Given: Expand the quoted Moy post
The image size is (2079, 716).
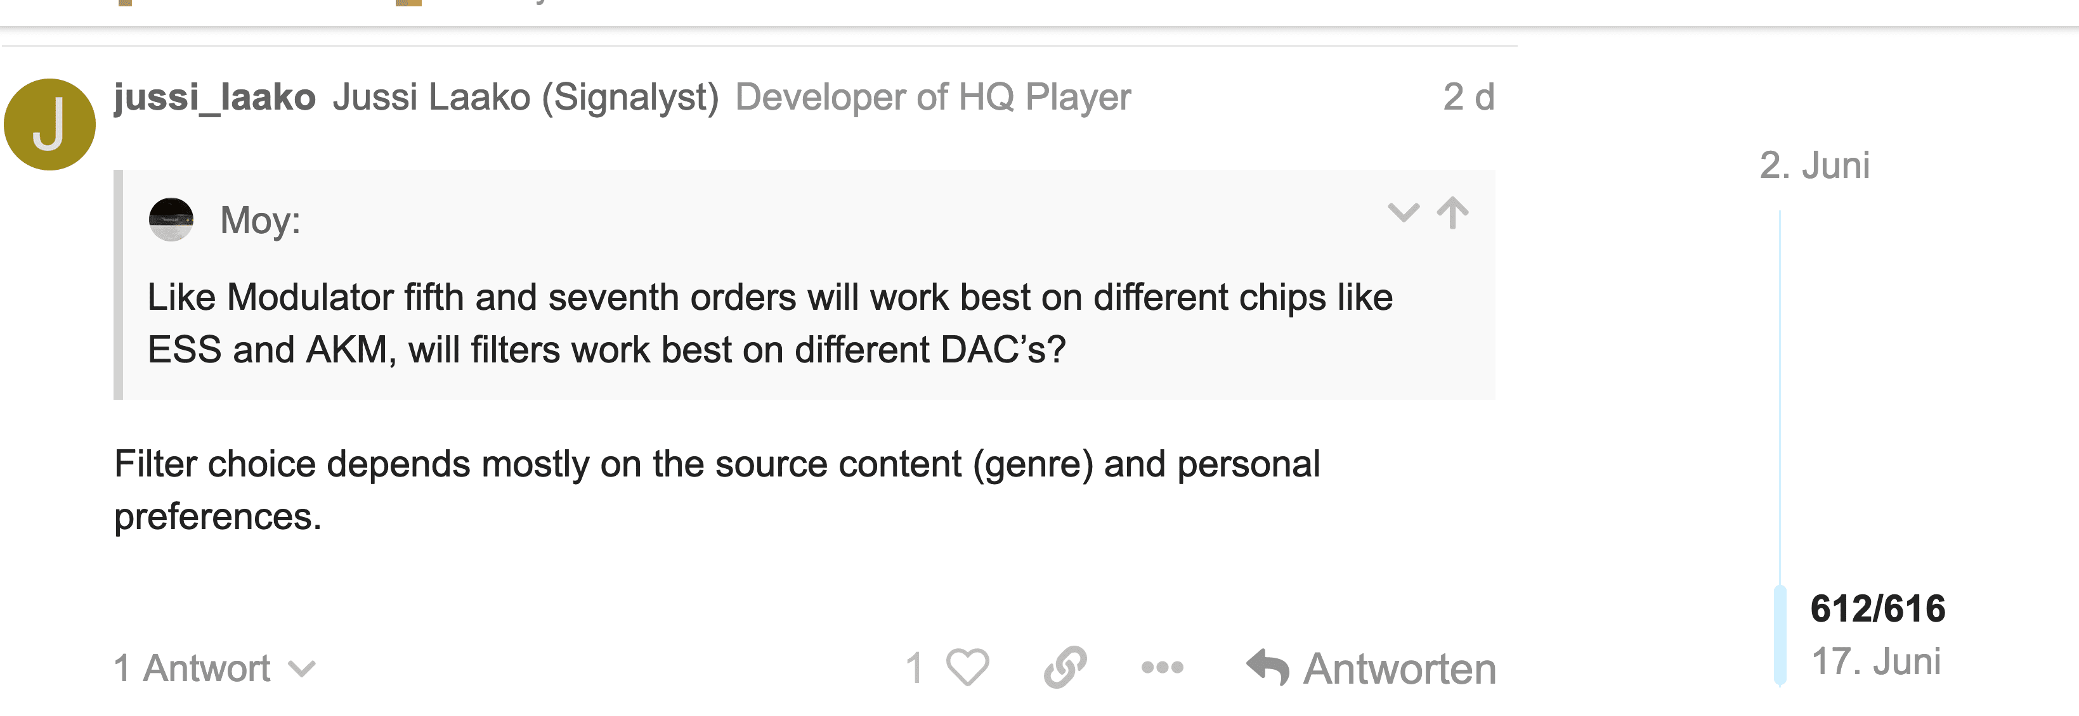Looking at the screenshot, I should [x=1403, y=213].
